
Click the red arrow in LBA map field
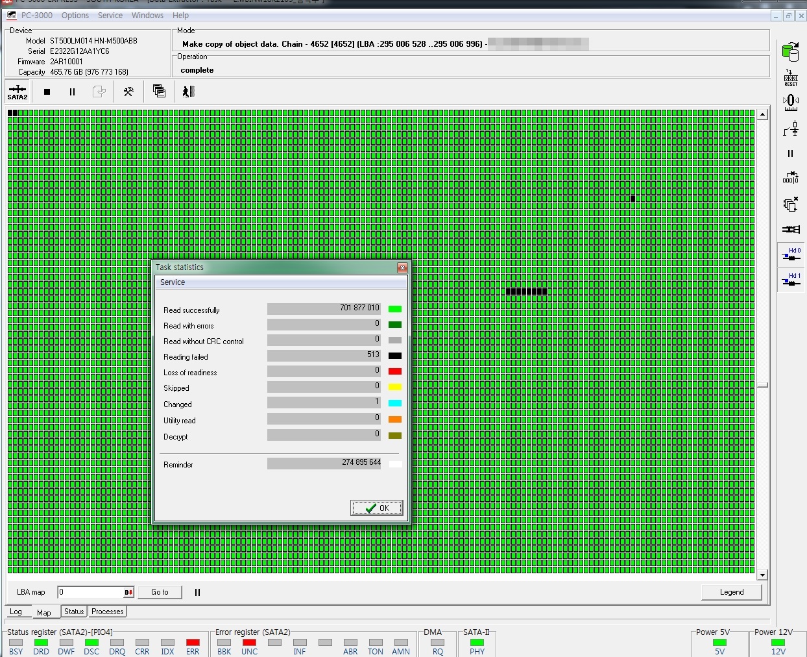[x=128, y=592]
